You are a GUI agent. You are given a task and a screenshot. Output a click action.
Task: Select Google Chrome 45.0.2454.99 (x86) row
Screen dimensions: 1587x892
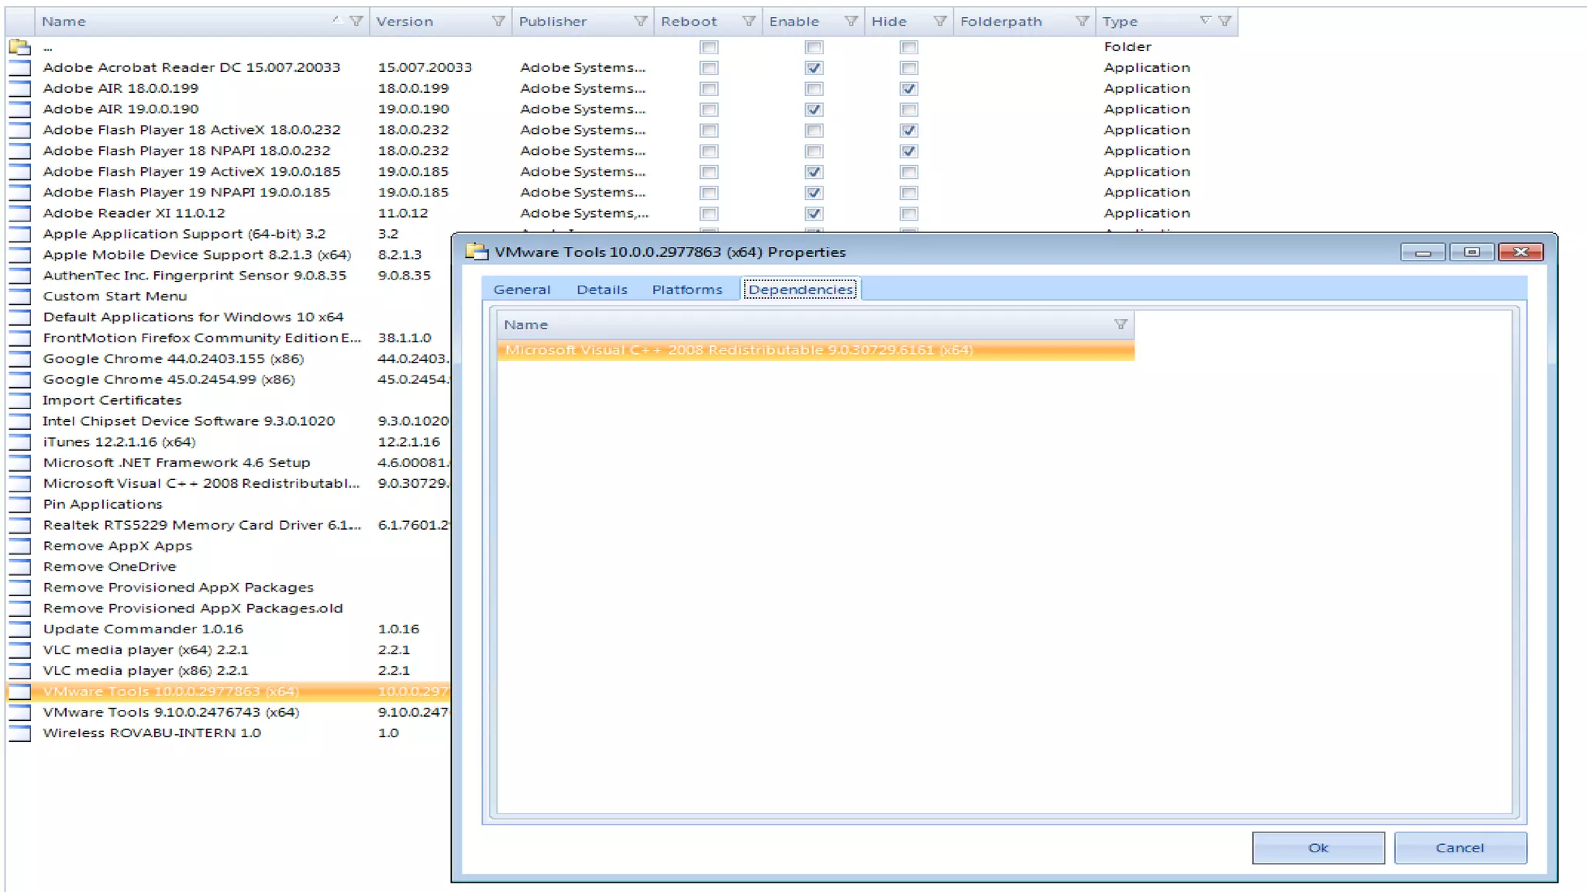229,379
